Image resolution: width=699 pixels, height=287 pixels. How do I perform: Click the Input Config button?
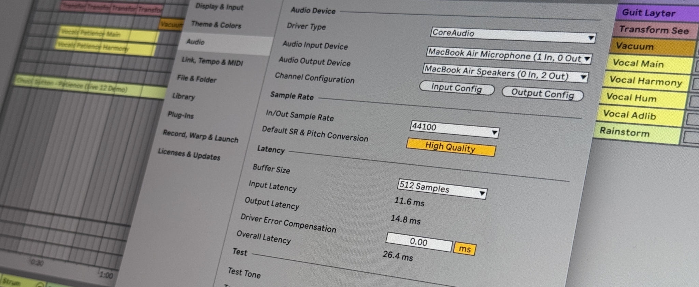[457, 88]
